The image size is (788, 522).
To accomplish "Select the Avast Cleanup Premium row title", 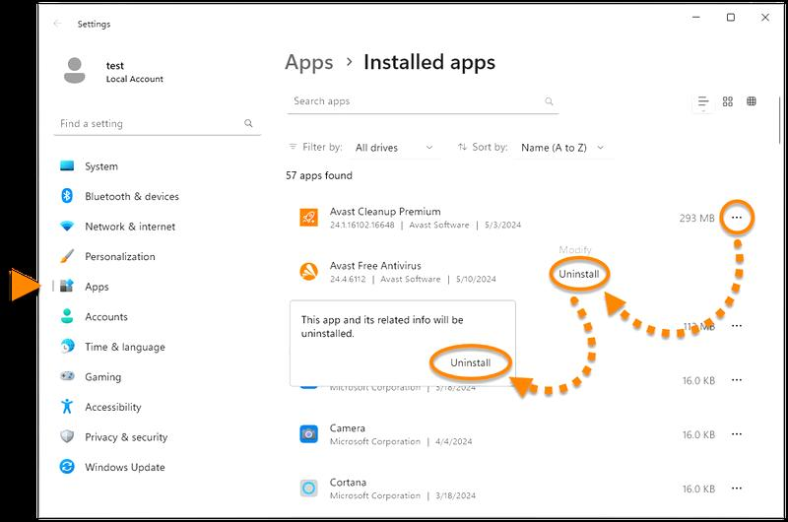I will pos(385,212).
